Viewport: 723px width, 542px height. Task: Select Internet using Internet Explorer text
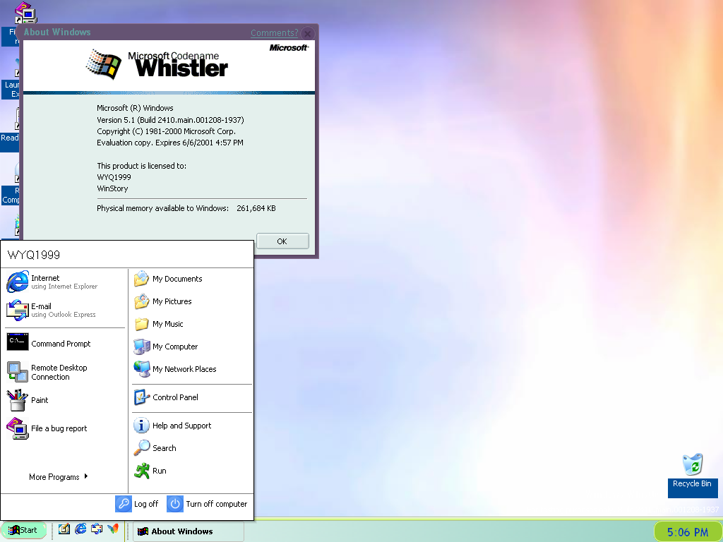[64, 282]
